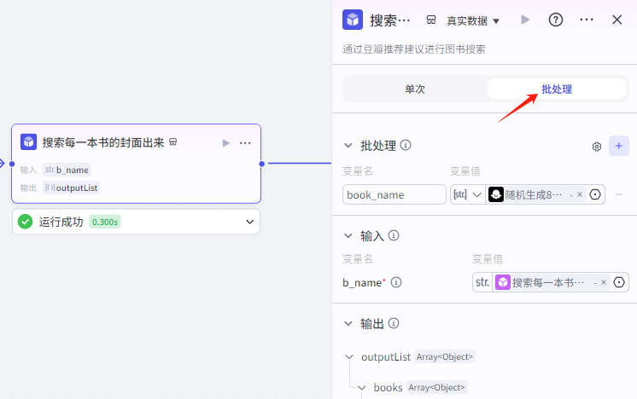
Task: Open the 真实数据 data mode dropdown
Action: (x=473, y=20)
